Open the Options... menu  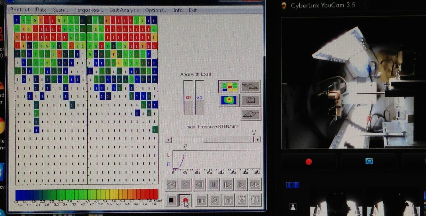(156, 10)
